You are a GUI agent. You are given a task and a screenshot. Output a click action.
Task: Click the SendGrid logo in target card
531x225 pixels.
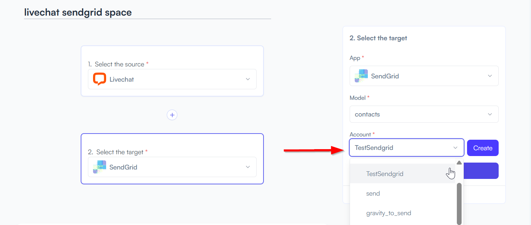[x=99, y=167]
